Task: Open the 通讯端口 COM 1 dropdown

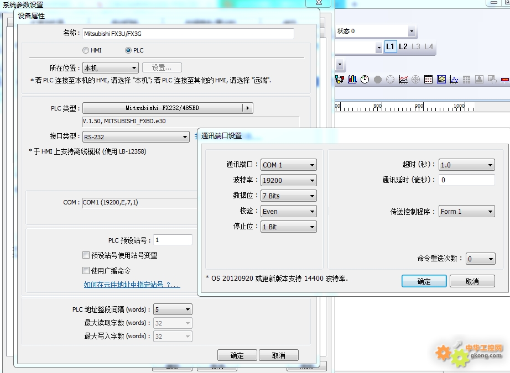Action: [x=289, y=165]
